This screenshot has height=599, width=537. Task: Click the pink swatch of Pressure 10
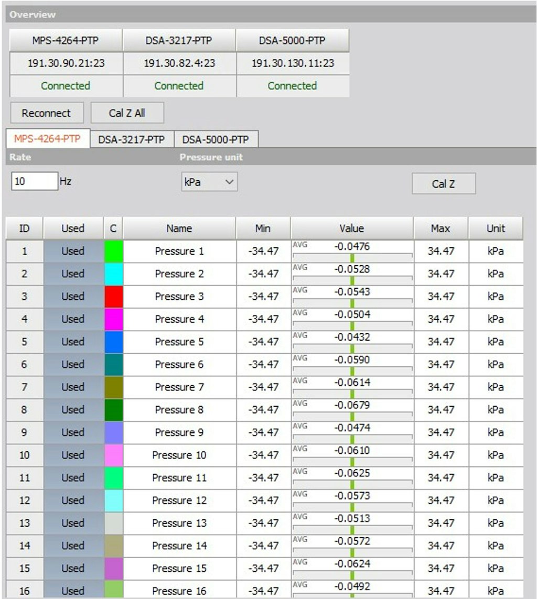pyautogui.click(x=113, y=455)
